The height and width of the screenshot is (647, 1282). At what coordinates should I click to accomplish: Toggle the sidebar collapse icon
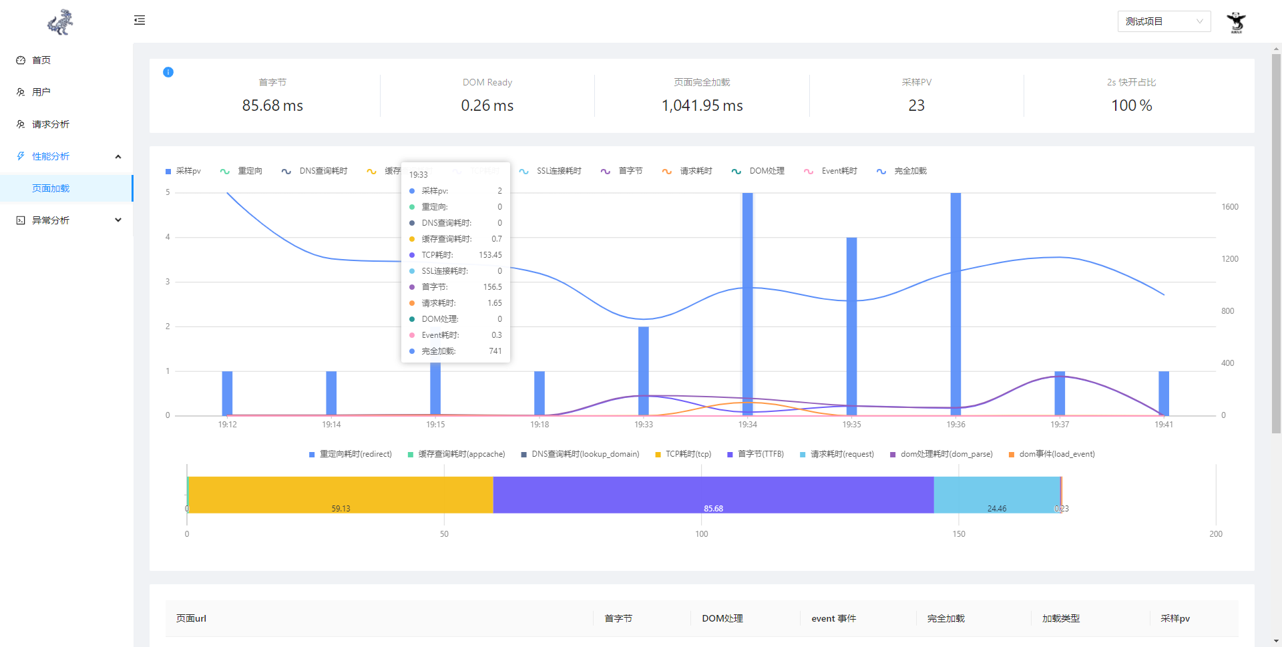tap(140, 20)
